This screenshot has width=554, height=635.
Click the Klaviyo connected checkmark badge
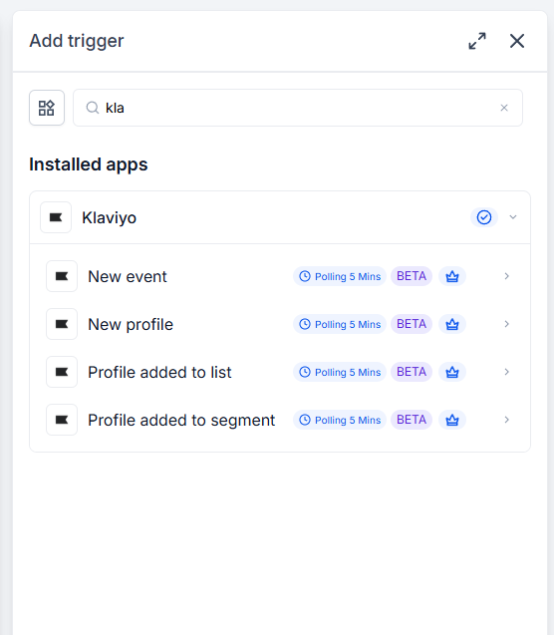pyautogui.click(x=484, y=217)
